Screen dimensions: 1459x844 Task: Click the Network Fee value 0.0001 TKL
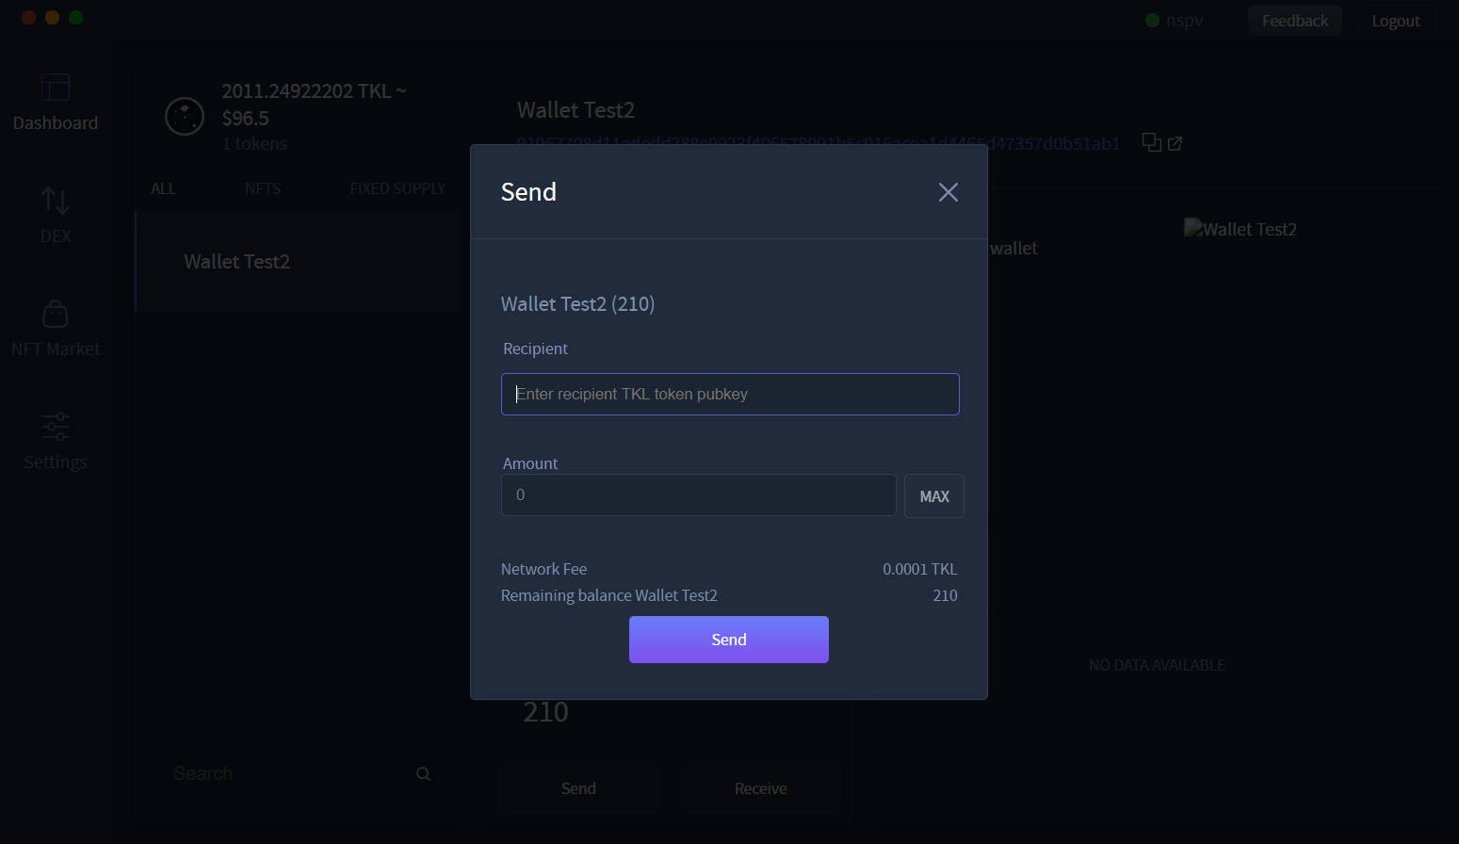[919, 569]
